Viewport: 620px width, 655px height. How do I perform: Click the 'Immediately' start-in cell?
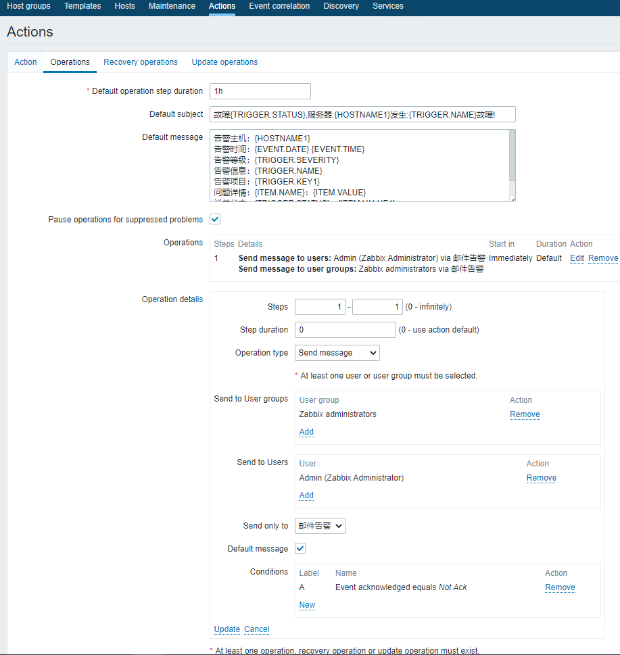pos(510,258)
